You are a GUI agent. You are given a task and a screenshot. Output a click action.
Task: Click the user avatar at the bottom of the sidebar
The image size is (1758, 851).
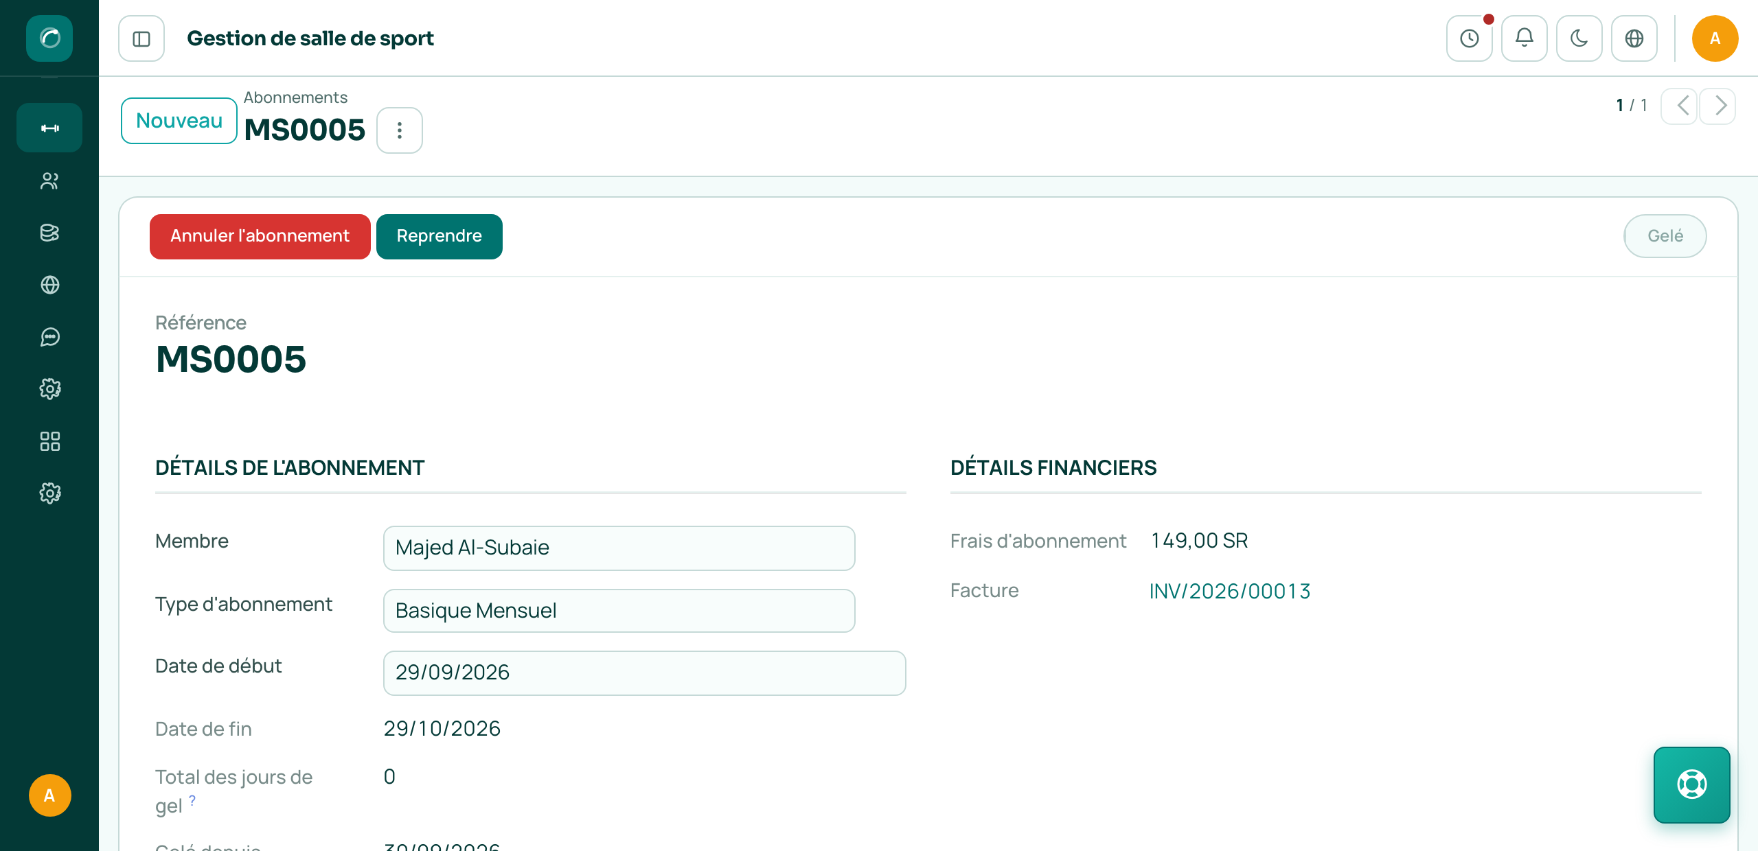click(49, 795)
